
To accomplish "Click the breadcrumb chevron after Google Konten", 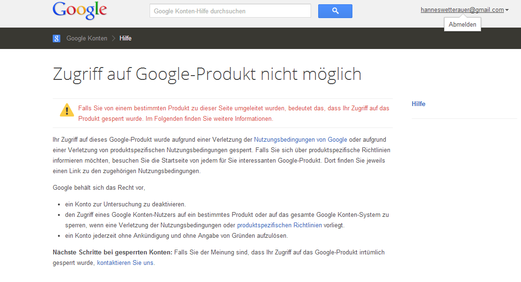I will pyautogui.click(x=114, y=38).
